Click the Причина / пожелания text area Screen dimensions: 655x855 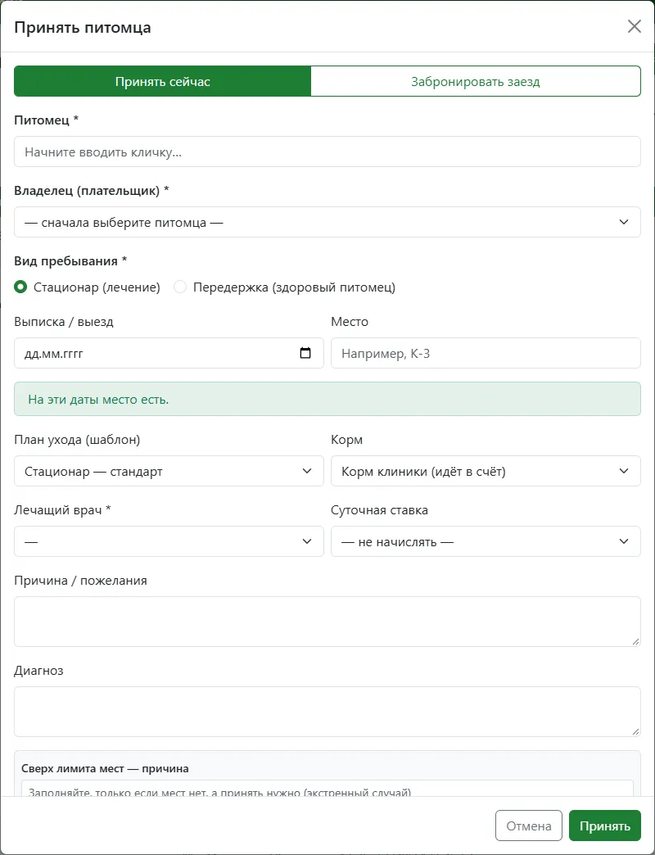tap(327, 622)
